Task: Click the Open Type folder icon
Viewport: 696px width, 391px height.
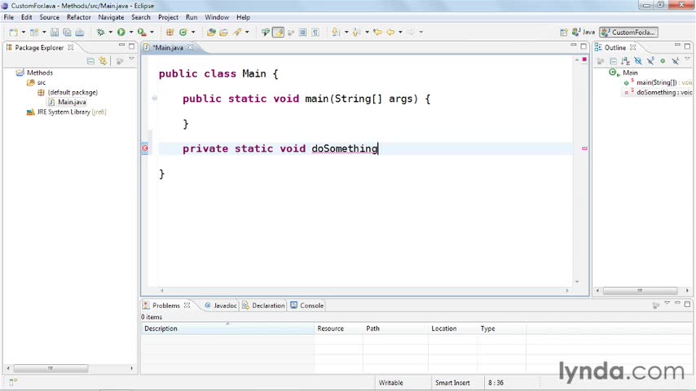Action: point(211,32)
